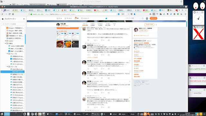Click the Twitter keyword search box

click(x=135, y=18)
